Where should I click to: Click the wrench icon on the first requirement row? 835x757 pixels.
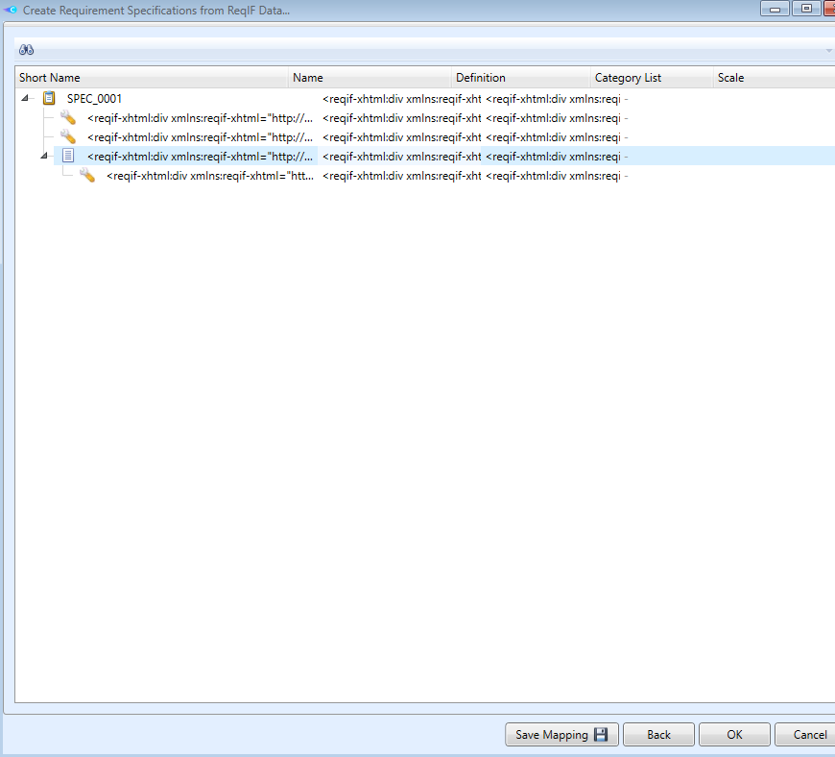pyautogui.click(x=68, y=117)
